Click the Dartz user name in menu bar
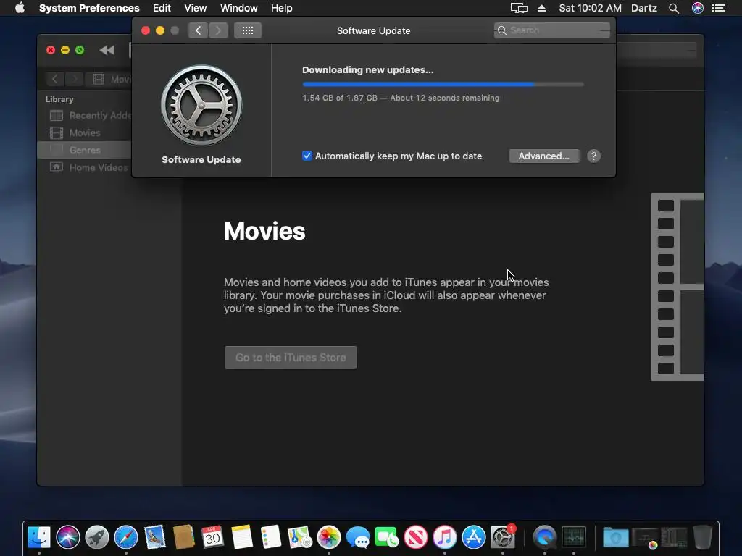The width and height of the screenshot is (742, 556). (644, 8)
